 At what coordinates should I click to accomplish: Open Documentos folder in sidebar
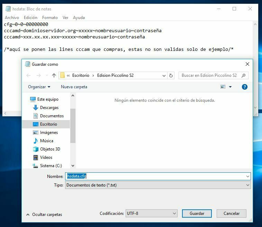(x=52, y=116)
